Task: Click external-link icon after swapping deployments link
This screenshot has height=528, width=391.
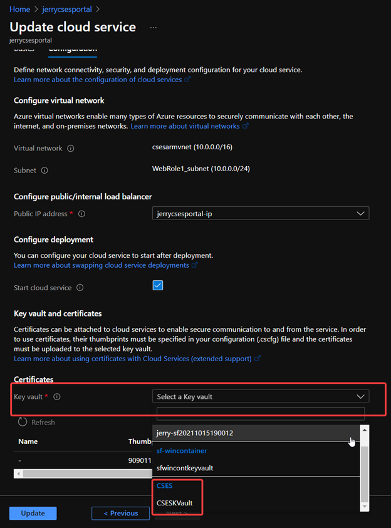Action: click(x=194, y=265)
